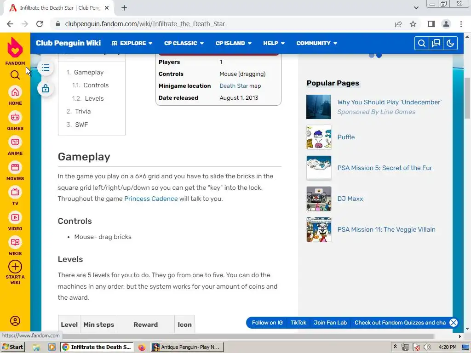Click the Join Fan Lab button
This screenshot has width=471, height=353.
(330, 323)
